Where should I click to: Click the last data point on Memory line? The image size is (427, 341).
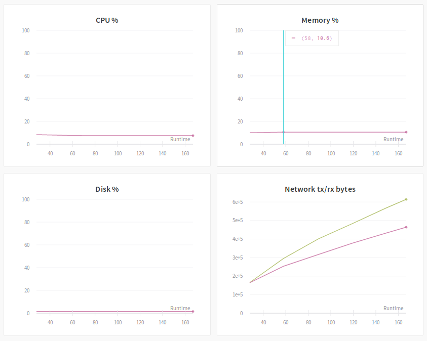[406, 132]
